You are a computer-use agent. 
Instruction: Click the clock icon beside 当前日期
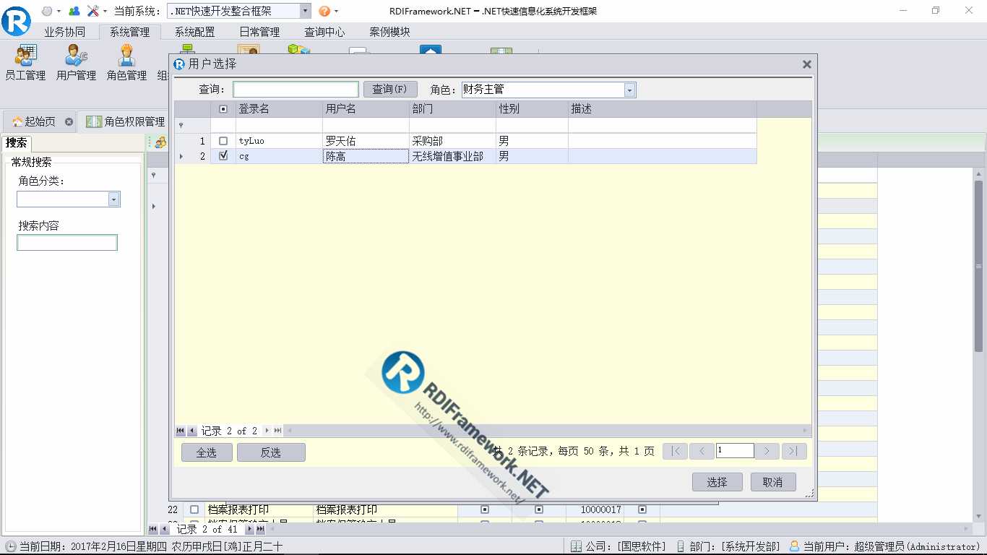[x=11, y=546]
